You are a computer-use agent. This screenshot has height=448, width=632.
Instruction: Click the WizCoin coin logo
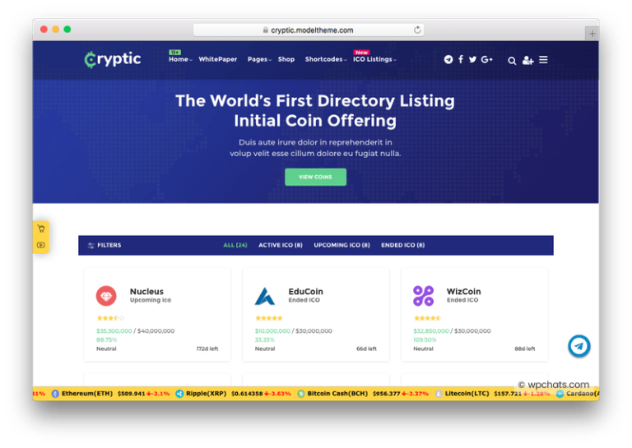click(x=423, y=296)
